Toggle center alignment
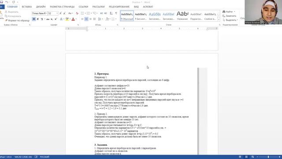 pos(86,19)
